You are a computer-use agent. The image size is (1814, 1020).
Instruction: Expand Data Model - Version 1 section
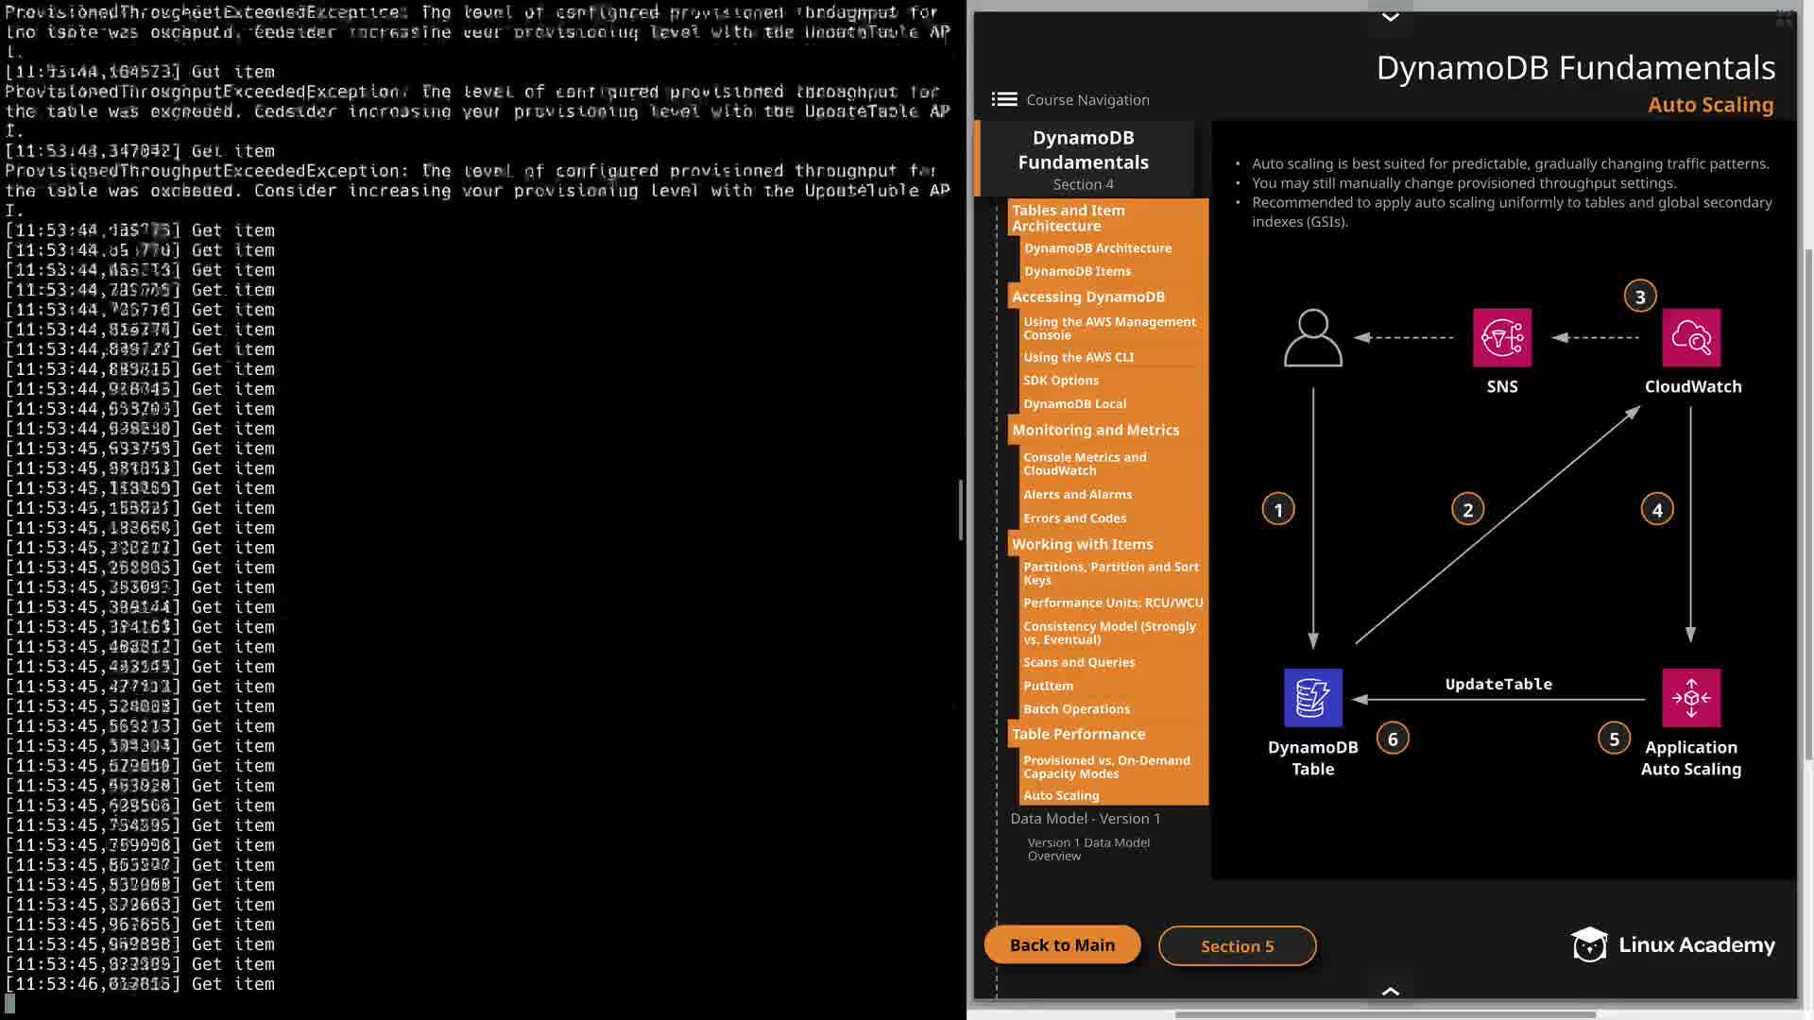1085,818
